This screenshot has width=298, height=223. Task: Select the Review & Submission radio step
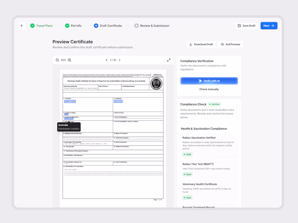(x=137, y=25)
